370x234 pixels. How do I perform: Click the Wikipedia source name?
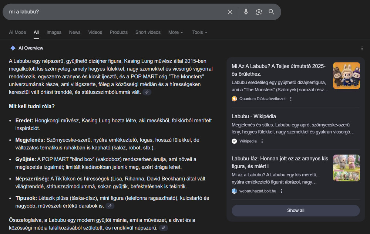coord(248,141)
